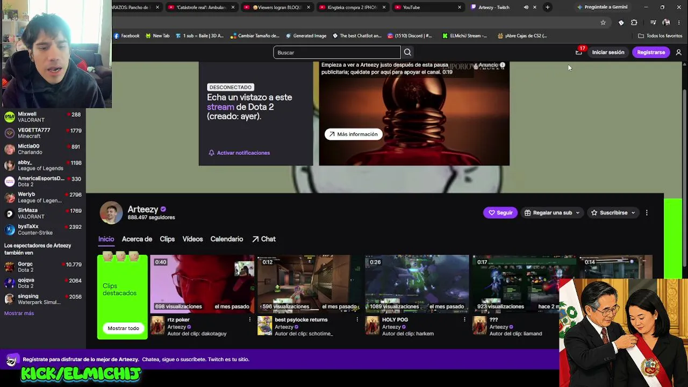The height and width of the screenshot is (387, 688).
Task: Open the Facebook bookmark
Action: pyautogui.click(x=127, y=36)
